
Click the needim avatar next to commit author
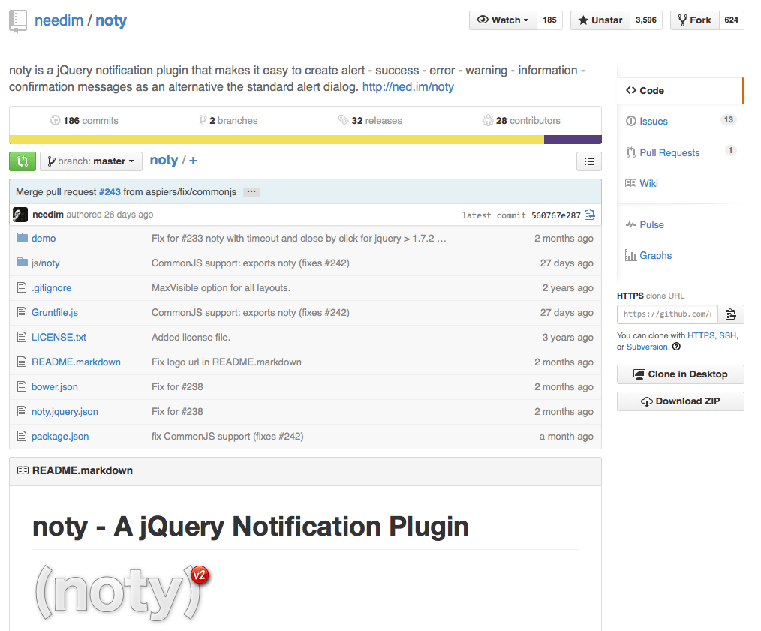pos(20,215)
